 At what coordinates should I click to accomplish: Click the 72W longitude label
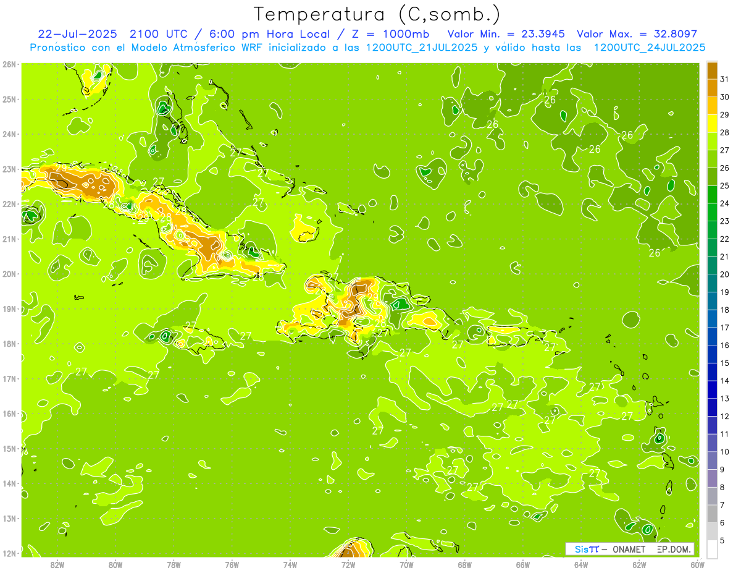coord(348,565)
